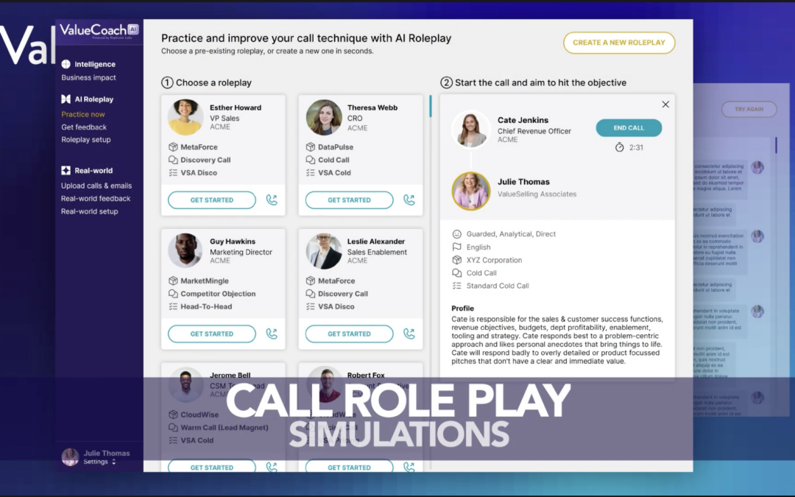
Task: Click MarketMingle cube icon on Guy Hawkins card
Action: tap(173, 281)
